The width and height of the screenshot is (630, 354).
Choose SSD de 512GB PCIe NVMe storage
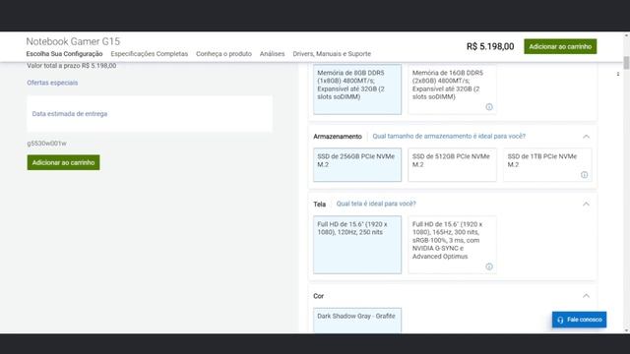(x=452, y=164)
